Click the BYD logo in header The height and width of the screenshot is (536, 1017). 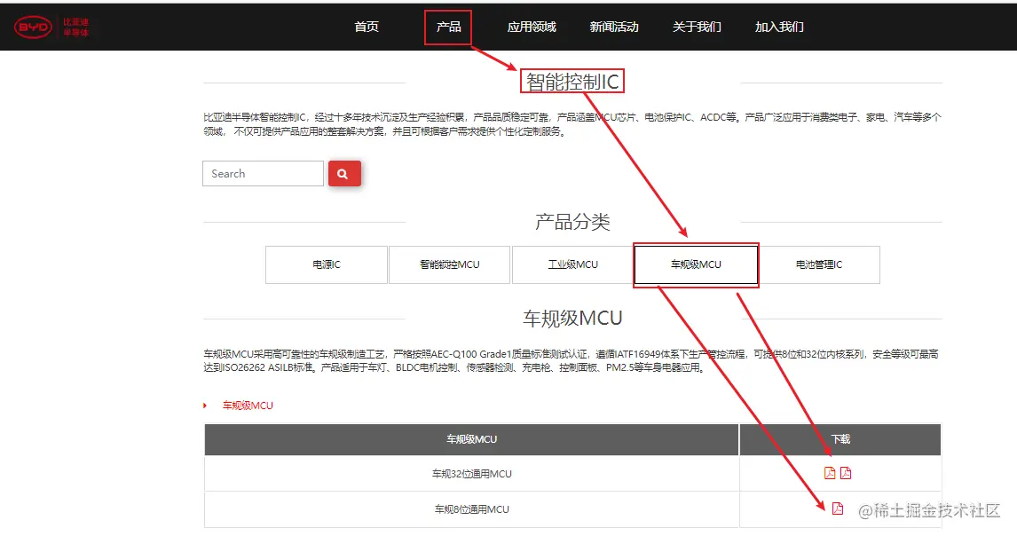pos(51,28)
